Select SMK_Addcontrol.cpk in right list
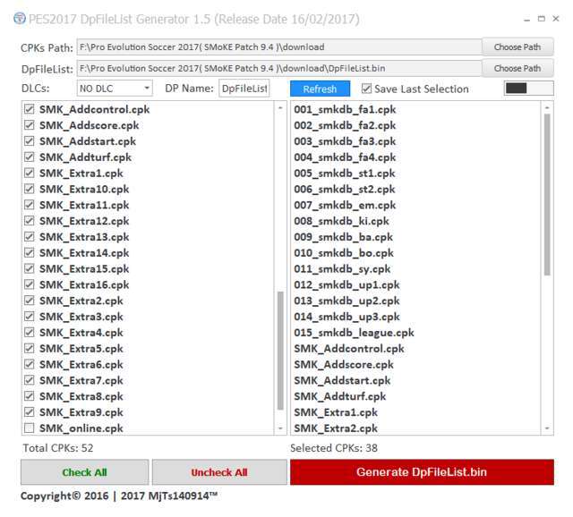573x517 pixels. pos(349,348)
